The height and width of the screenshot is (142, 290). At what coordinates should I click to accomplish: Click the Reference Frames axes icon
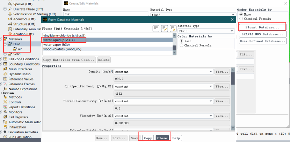click(x=5, y=84)
